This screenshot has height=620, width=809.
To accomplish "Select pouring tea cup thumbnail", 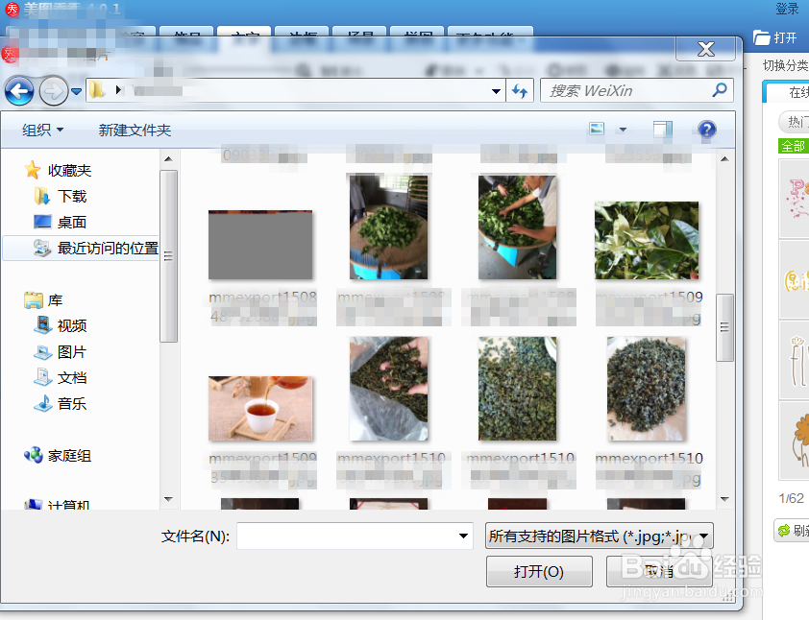I will click(x=260, y=408).
